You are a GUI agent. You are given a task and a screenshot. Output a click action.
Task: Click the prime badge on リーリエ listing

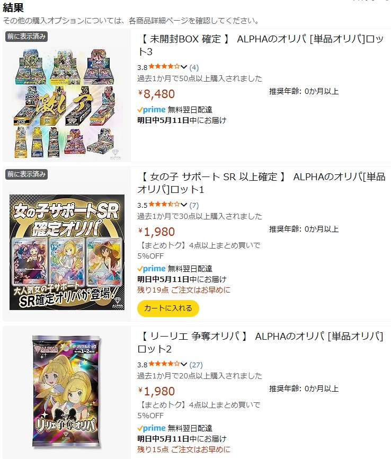[152, 428]
